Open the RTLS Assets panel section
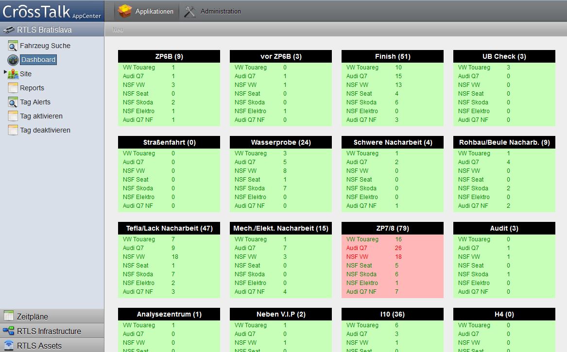 click(x=52, y=345)
